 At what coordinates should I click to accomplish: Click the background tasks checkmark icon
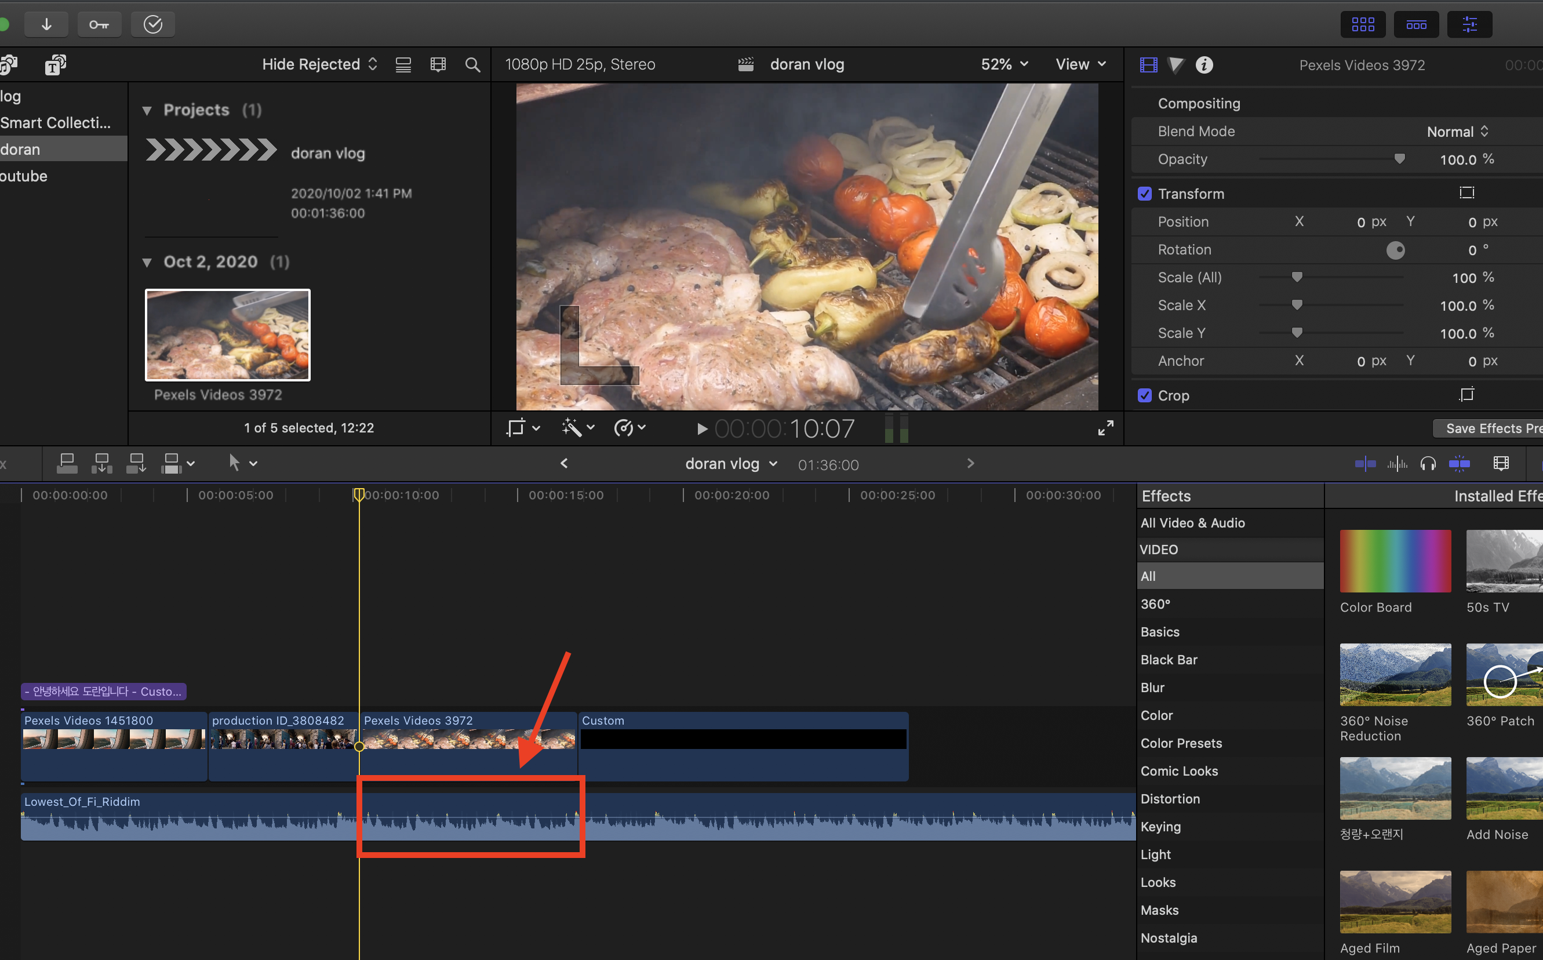pos(152,24)
